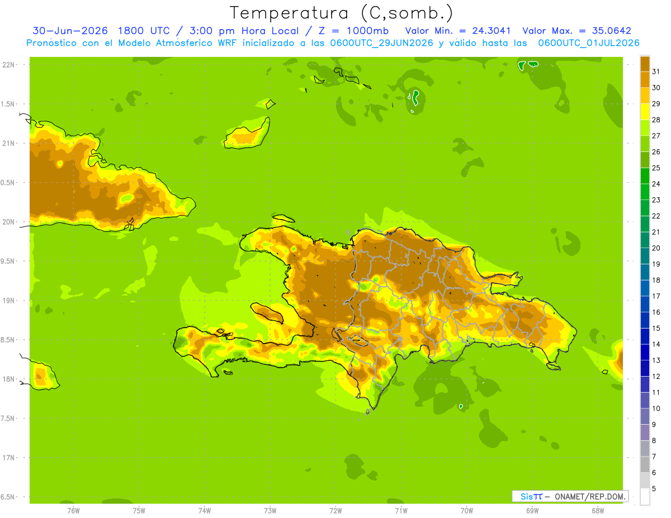Click the "71W" longitude label
Image resolution: width=671 pixels, height=518 pixels.
coord(401,511)
